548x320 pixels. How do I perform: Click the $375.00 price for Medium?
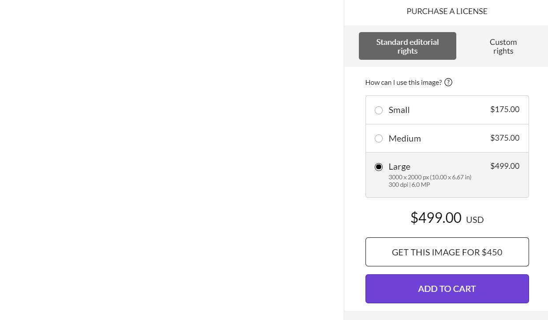coord(505,138)
